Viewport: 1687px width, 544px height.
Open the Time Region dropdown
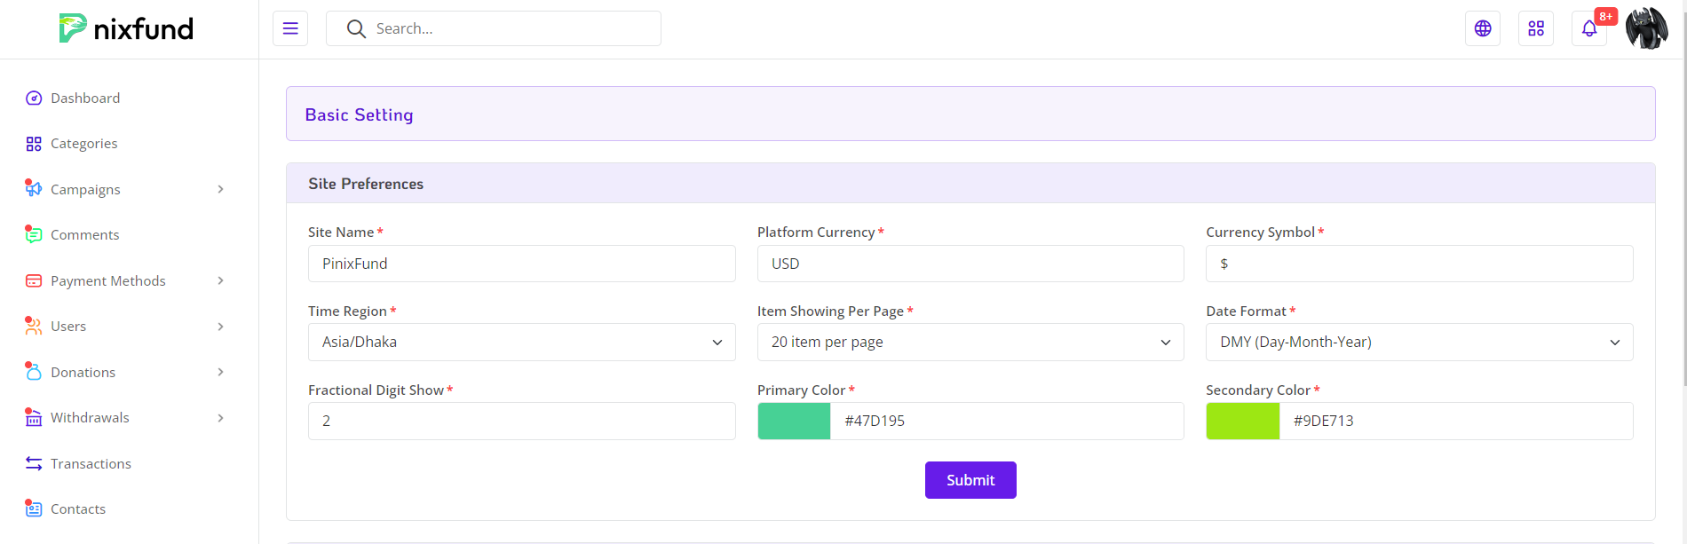pos(521,343)
